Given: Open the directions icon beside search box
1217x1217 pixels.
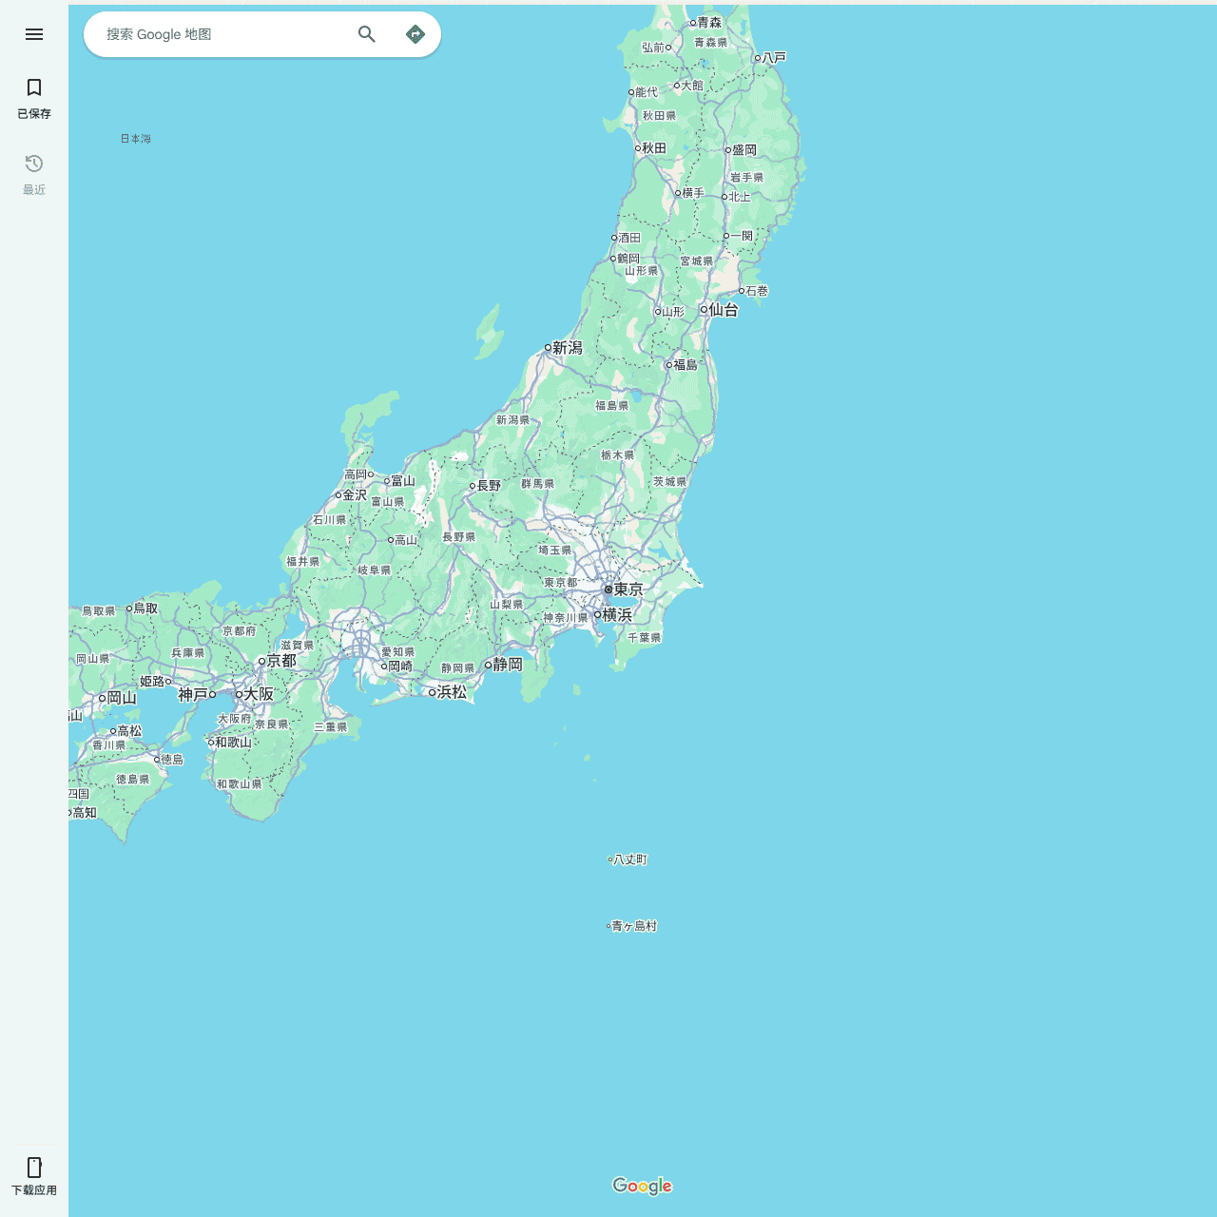Looking at the screenshot, I should pyautogui.click(x=415, y=34).
